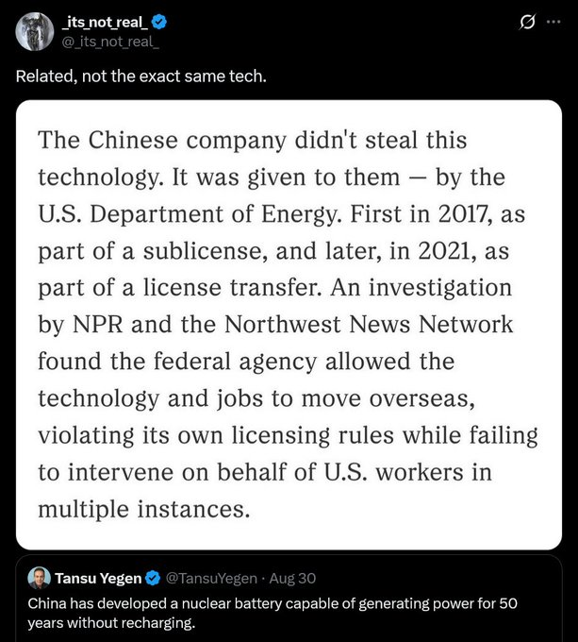Select the Tansu Yegen name in quoted post
578x642 pixels.
98,578
